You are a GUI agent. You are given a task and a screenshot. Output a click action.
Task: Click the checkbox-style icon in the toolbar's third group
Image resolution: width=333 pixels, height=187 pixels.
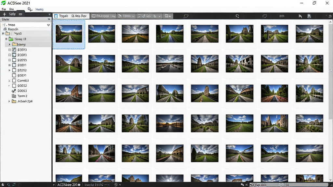(139, 16)
